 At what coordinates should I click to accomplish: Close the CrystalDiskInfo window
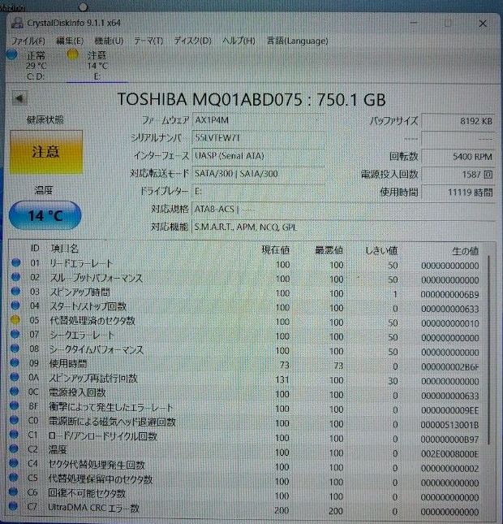(x=483, y=24)
